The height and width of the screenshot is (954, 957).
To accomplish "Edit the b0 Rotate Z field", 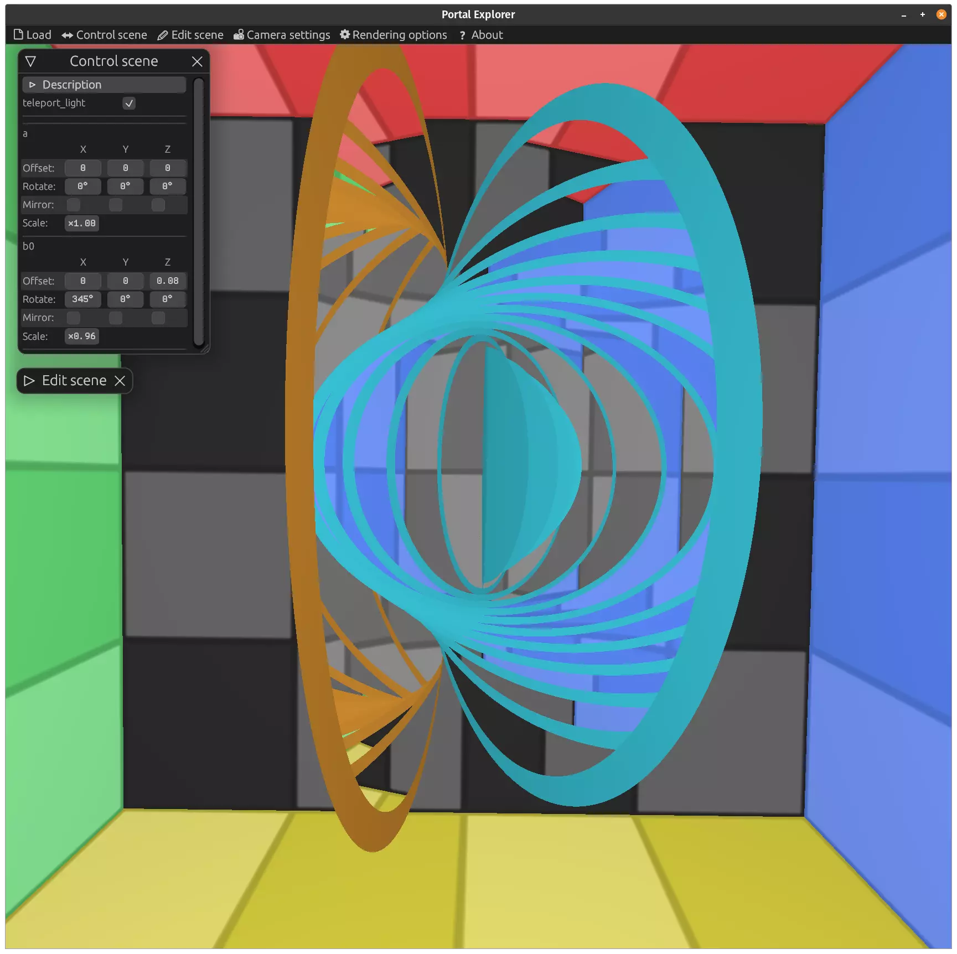I will (168, 299).
